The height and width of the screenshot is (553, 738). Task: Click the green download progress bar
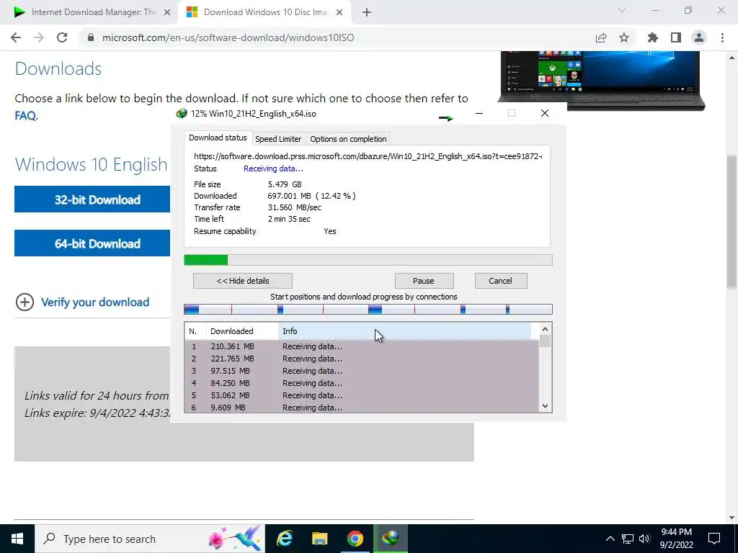tap(368, 260)
